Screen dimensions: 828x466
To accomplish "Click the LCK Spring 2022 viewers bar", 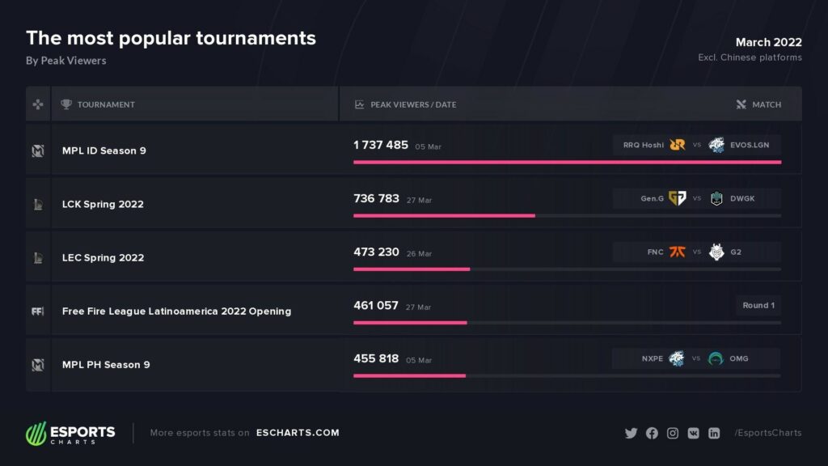I will pos(567,215).
